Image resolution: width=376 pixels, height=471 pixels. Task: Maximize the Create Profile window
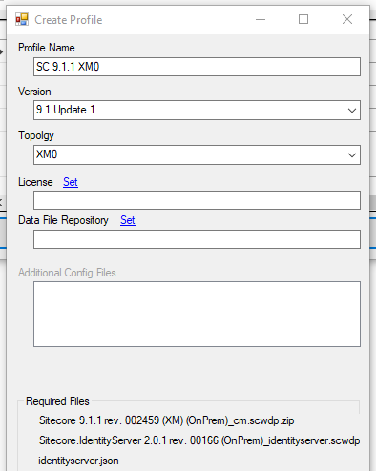point(303,20)
